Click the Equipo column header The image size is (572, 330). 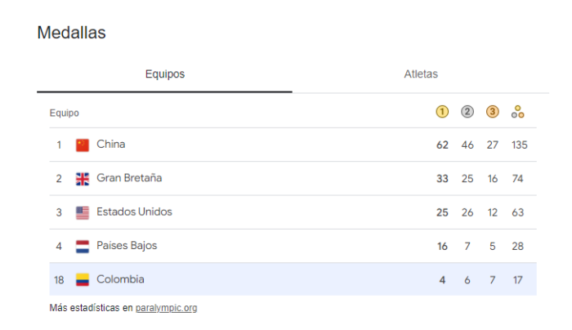64,113
